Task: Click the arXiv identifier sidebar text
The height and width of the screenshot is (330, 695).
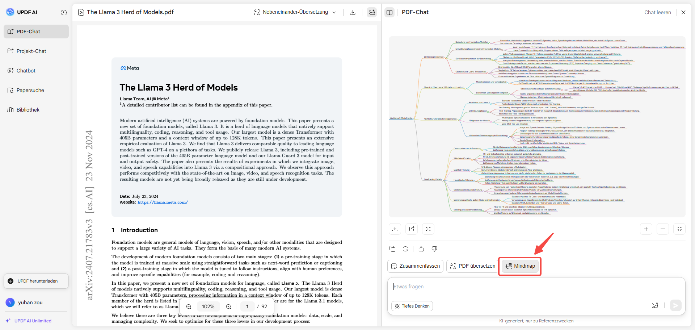Action: point(89,215)
